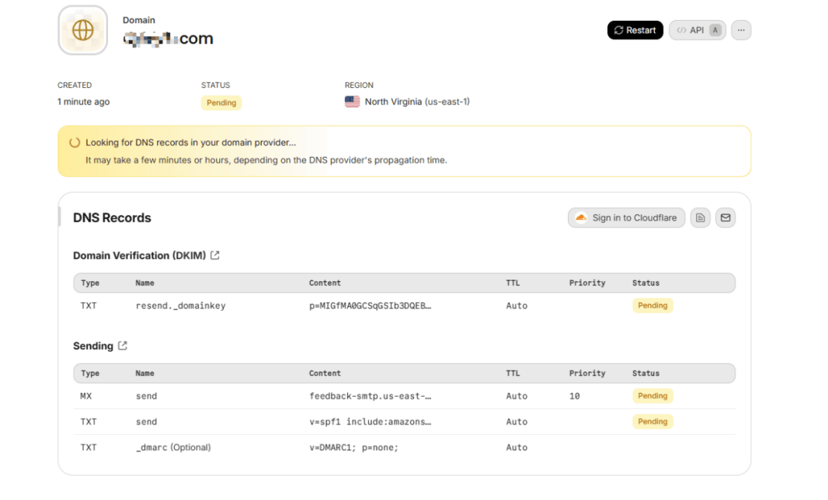The height and width of the screenshot is (500, 828).
Task: Click the A key badge on API button
Action: (x=715, y=30)
